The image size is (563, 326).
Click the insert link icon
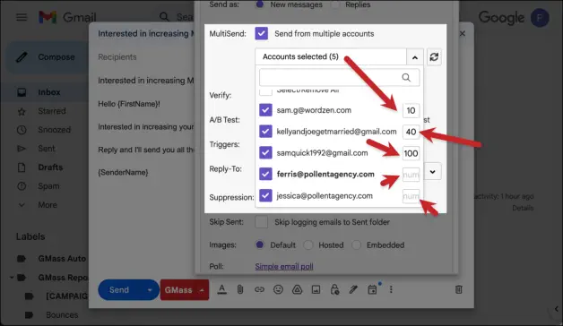point(259,289)
